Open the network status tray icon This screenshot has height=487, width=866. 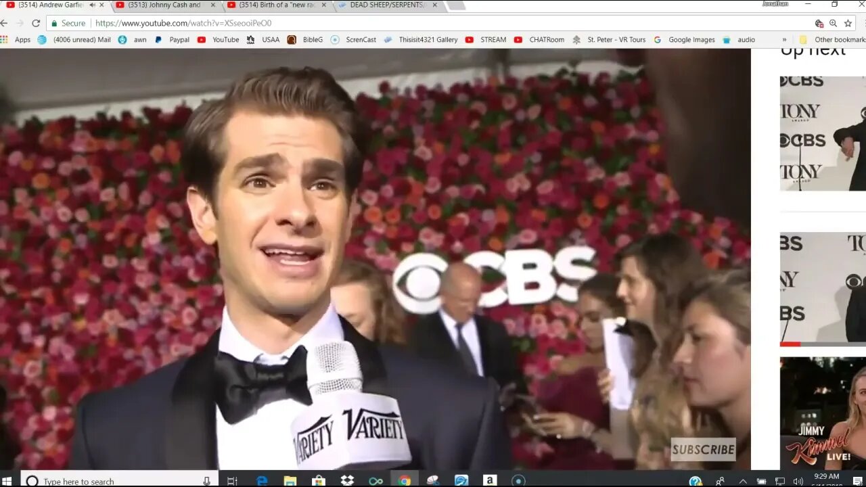pyautogui.click(x=780, y=481)
